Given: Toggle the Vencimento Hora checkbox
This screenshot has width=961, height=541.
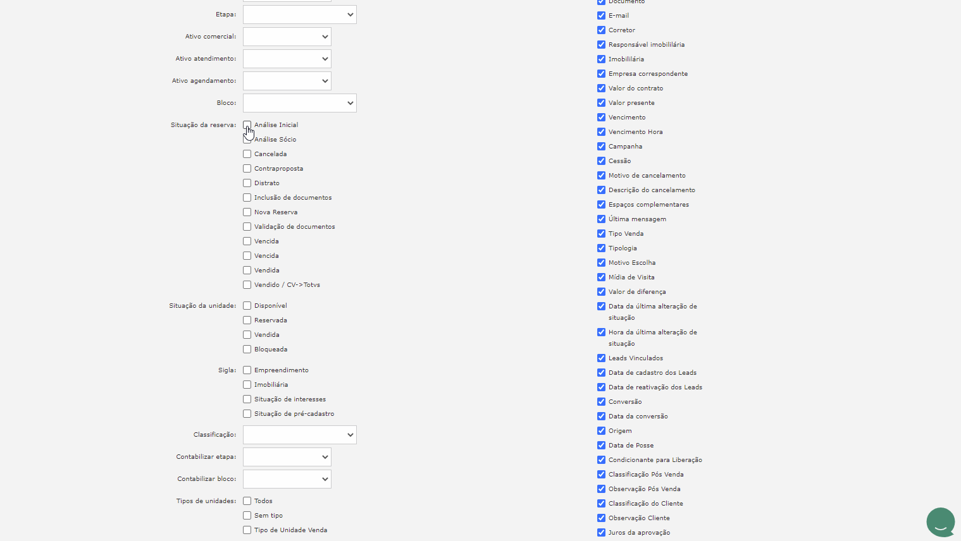Looking at the screenshot, I should (602, 132).
